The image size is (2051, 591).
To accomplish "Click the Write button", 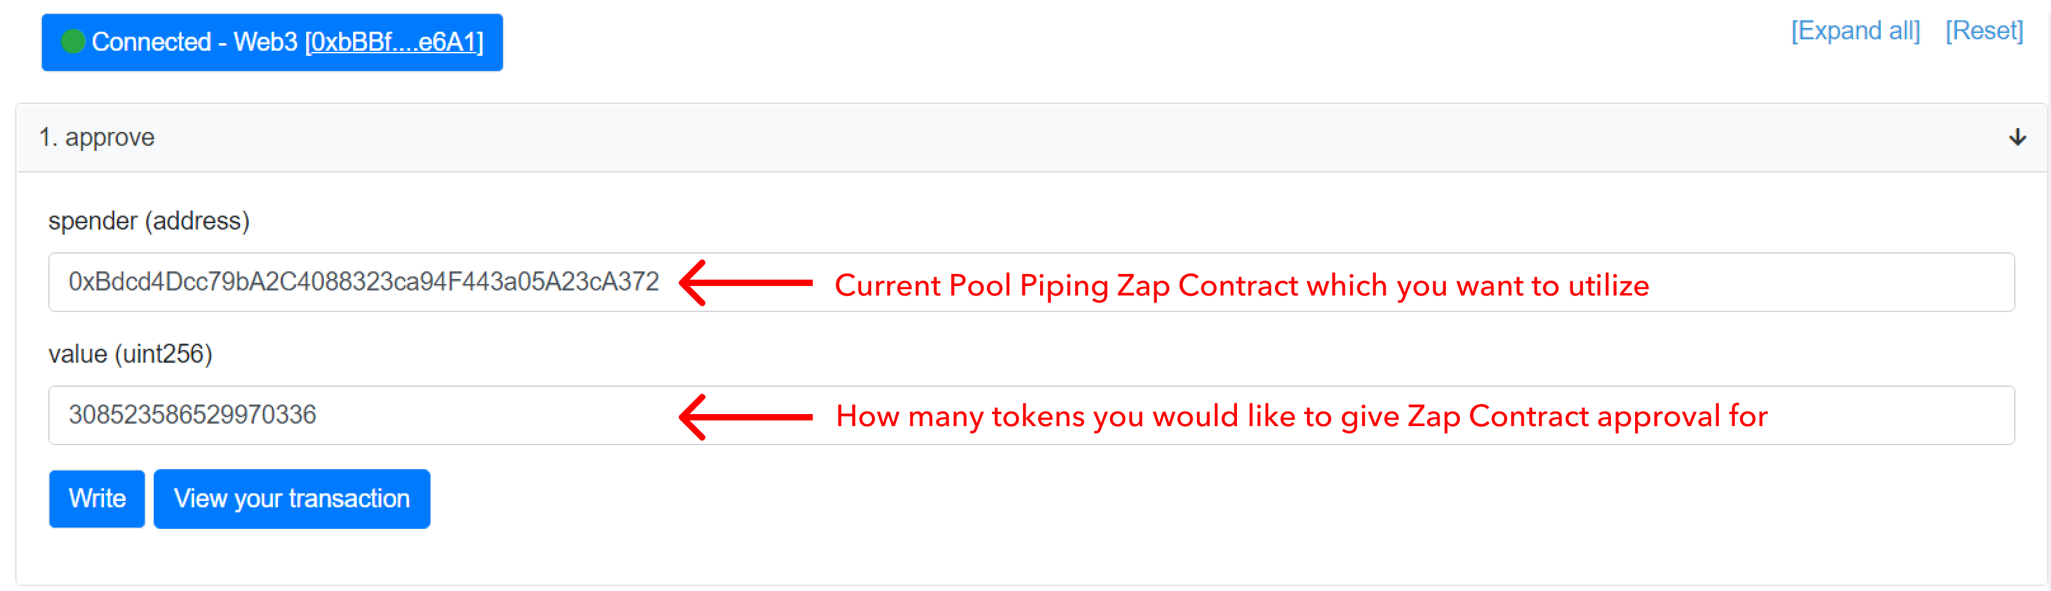I will click(97, 498).
